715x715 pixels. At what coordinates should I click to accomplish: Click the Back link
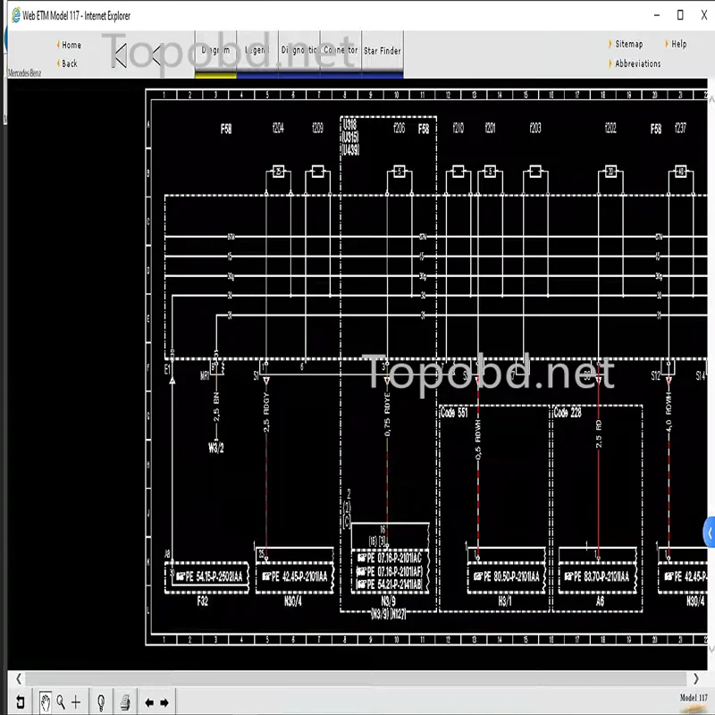(70, 63)
